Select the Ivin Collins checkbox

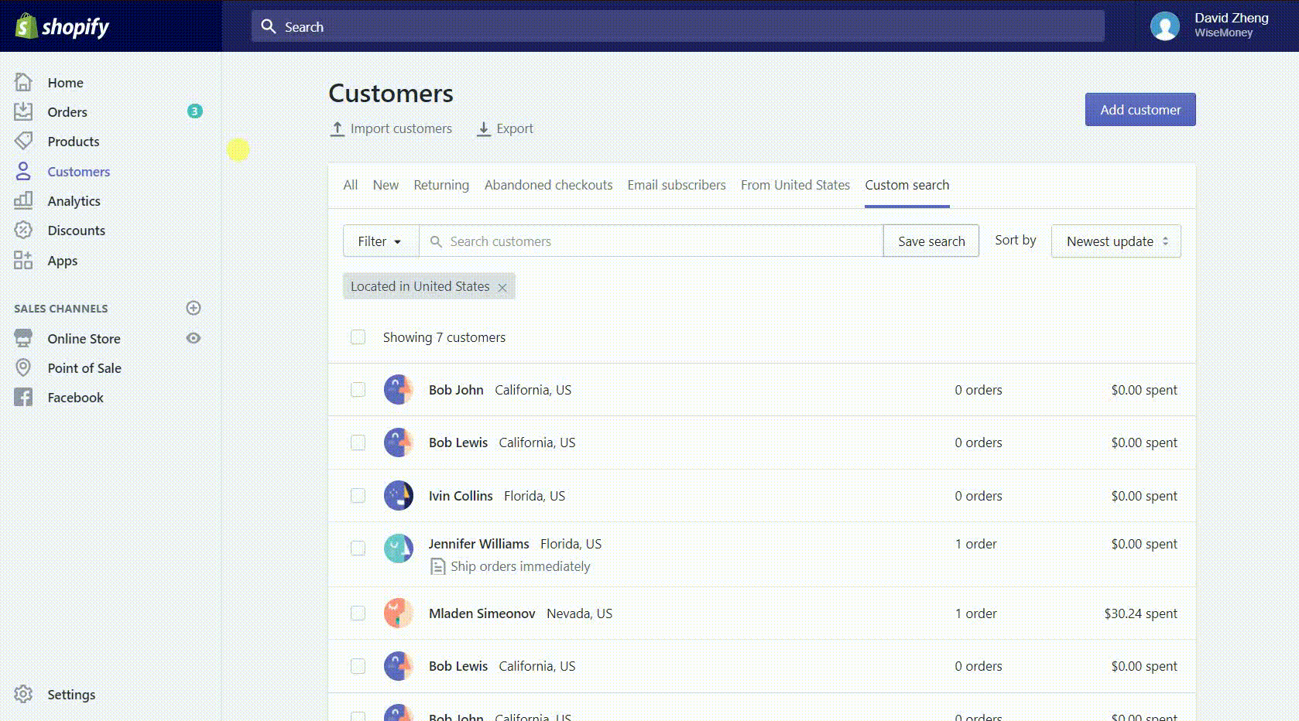pyautogui.click(x=358, y=495)
